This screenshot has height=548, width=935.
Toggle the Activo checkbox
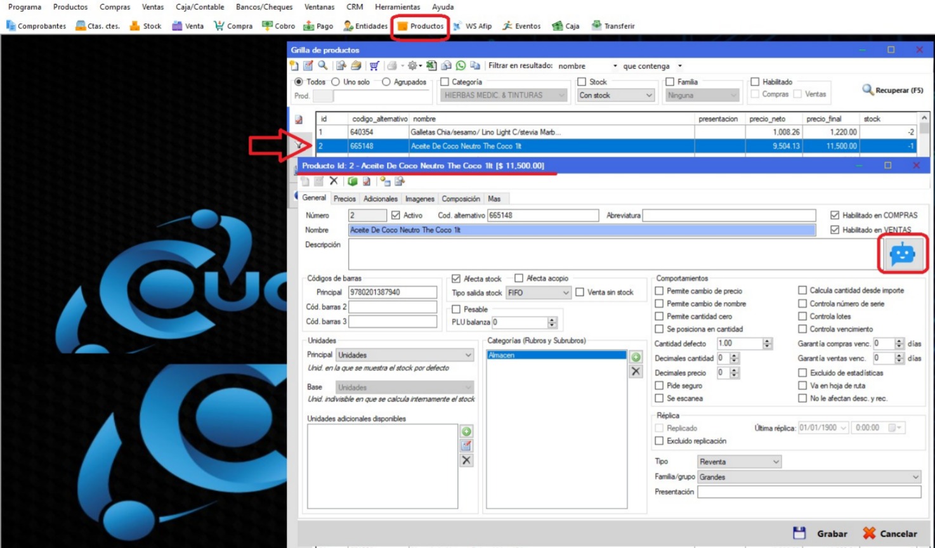click(396, 215)
